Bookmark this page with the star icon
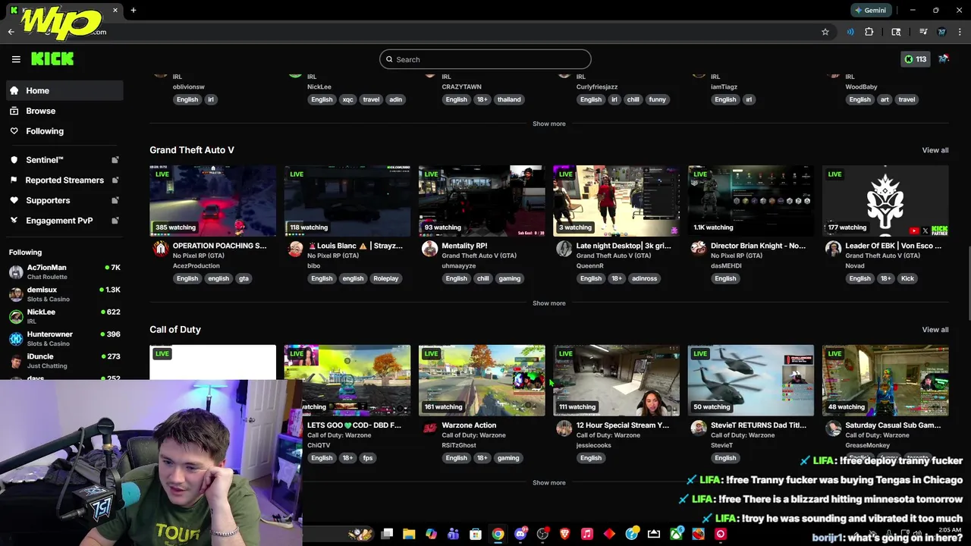971x546 pixels. [825, 32]
